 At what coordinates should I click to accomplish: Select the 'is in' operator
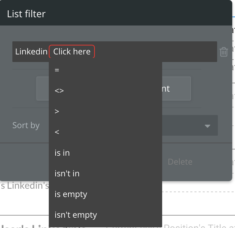click(x=62, y=153)
